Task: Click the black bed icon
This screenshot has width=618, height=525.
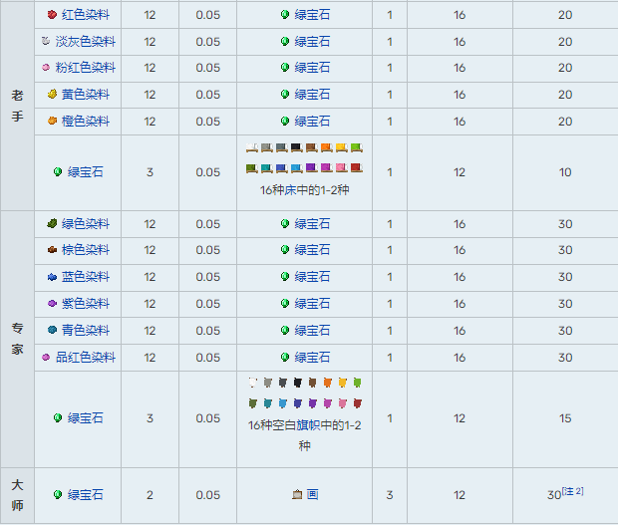Action: click(x=296, y=148)
